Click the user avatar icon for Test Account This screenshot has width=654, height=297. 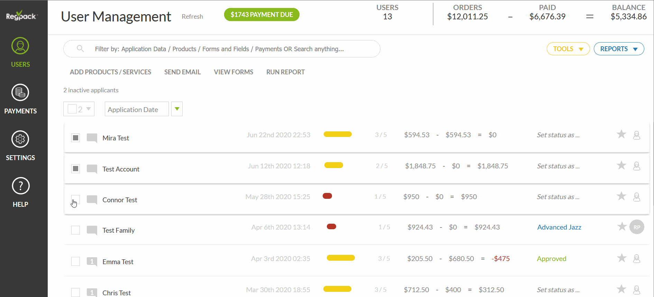pos(636,166)
